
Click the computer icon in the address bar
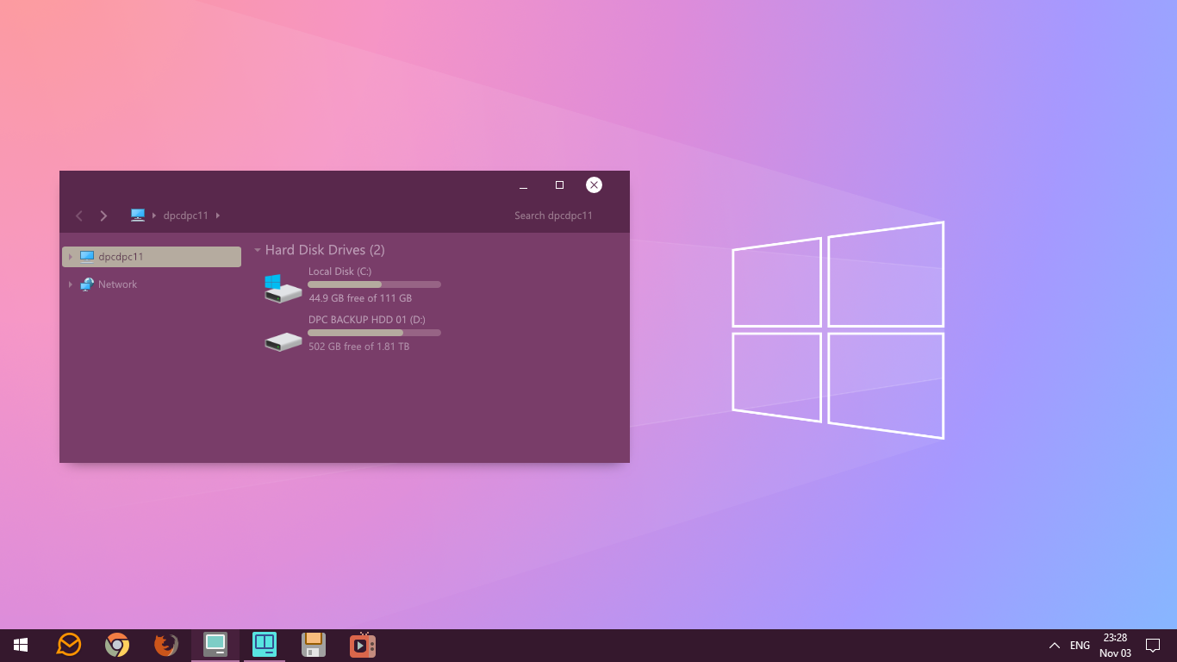(x=138, y=215)
